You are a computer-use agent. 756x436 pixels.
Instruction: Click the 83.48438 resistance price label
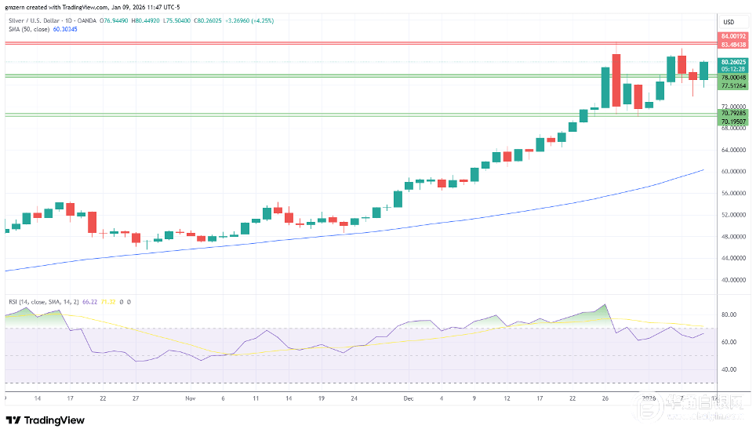733,45
